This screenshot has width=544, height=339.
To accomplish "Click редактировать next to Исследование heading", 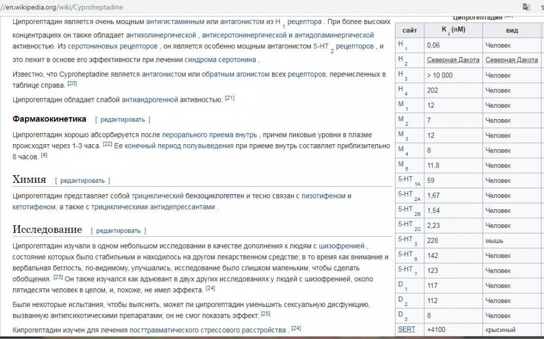I will 118,231.
